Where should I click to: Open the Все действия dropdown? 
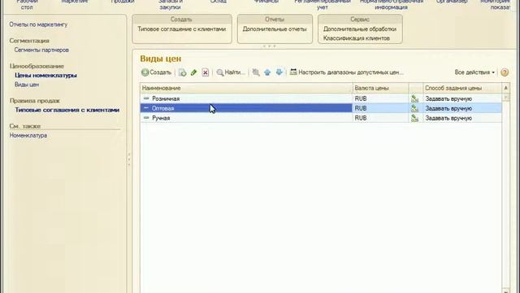474,72
